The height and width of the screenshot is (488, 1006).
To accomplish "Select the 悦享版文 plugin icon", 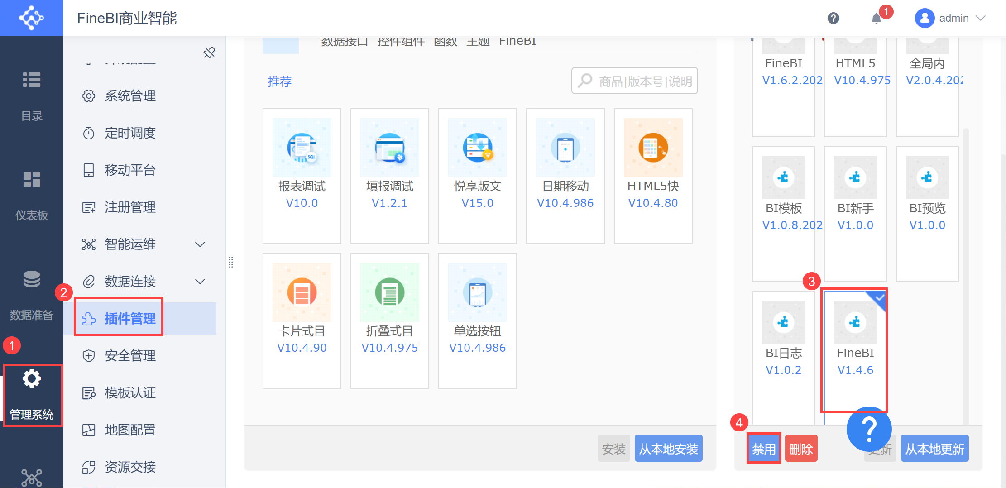I will point(478,148).
